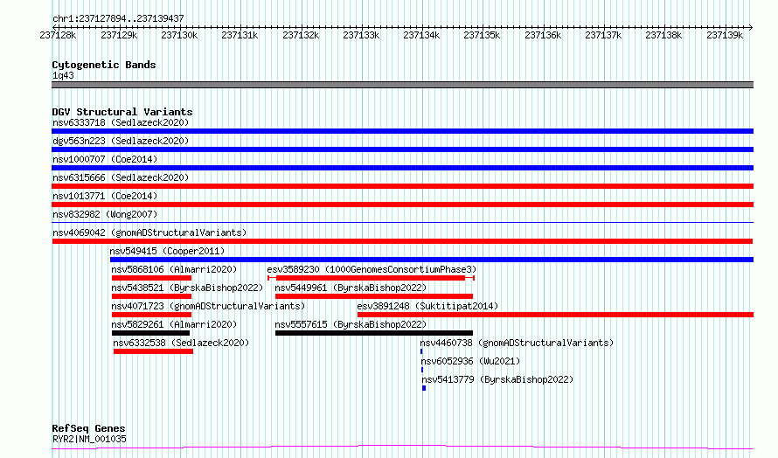
Task: Click nsv4069042 (gnomADStructuralVariants) label
Action: point(149,232)
